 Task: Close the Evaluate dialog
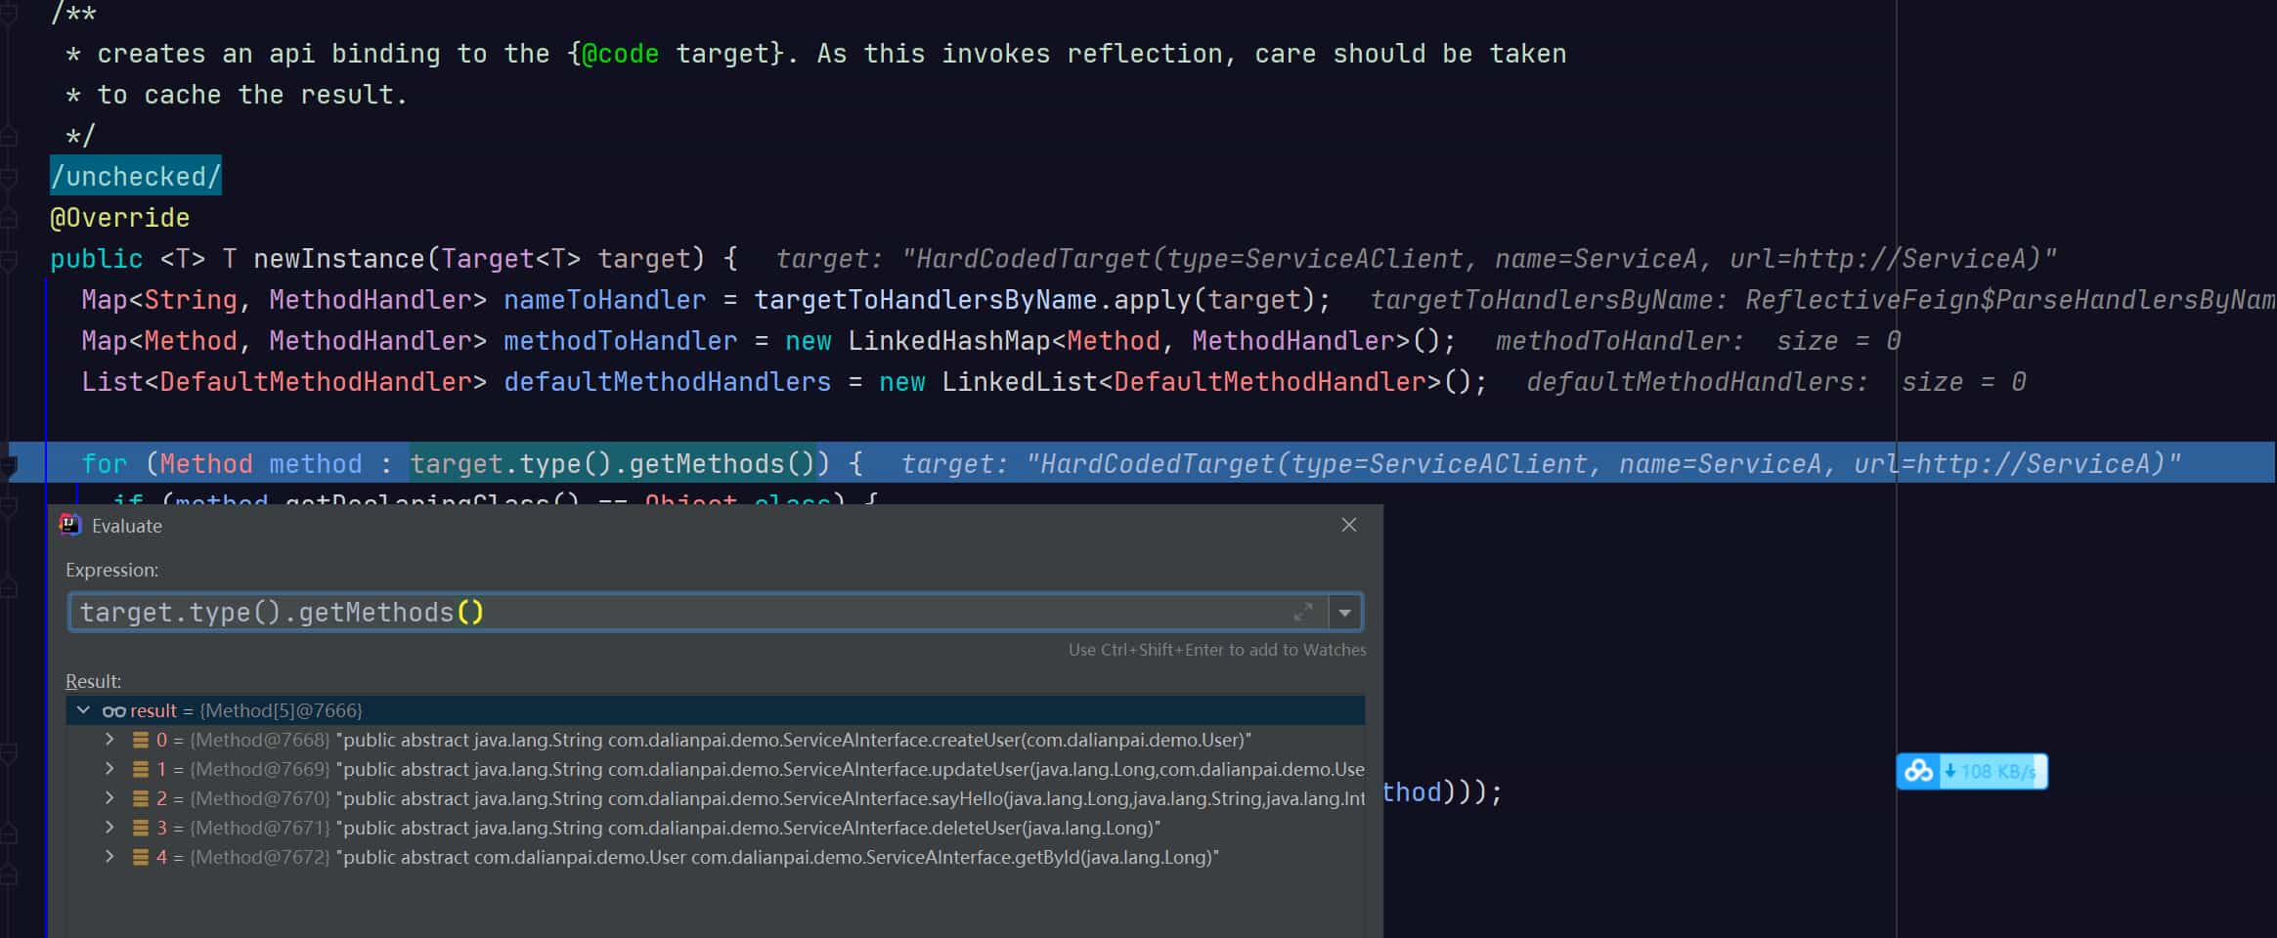coord(1349,525)
